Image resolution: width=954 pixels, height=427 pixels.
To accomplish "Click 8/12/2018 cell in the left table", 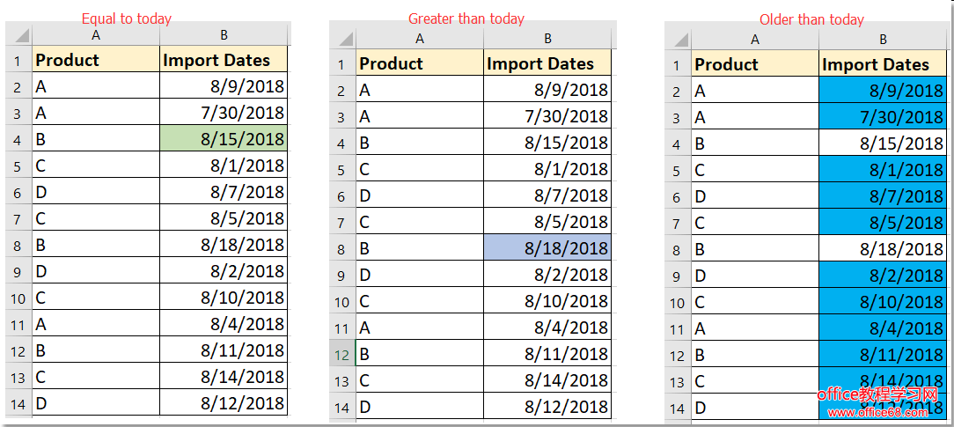I will tap(224, 403).
